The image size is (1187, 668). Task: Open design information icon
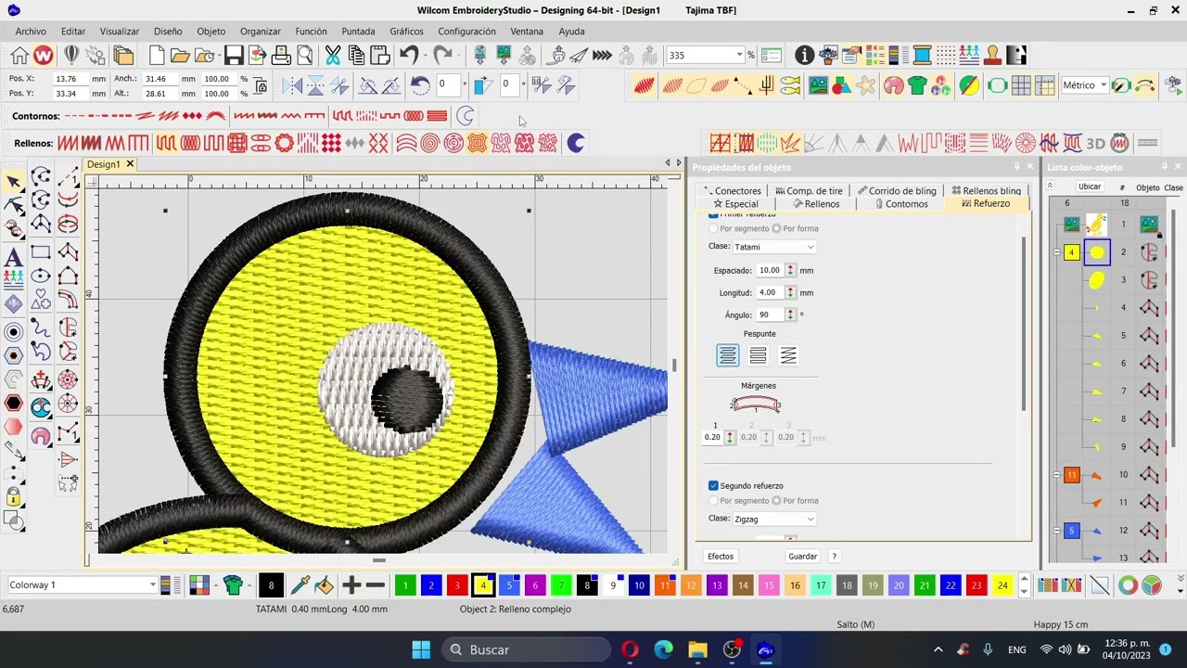click(x=804, y=56)
